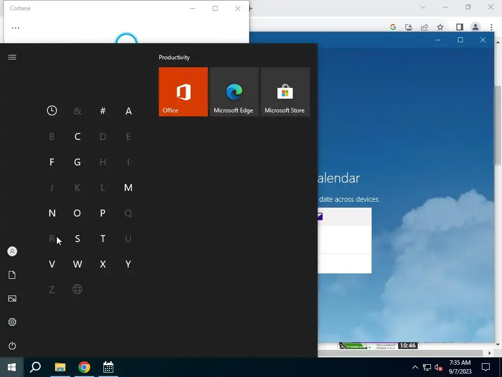
Task: Select Productivity group header
Action: [174, 57]
